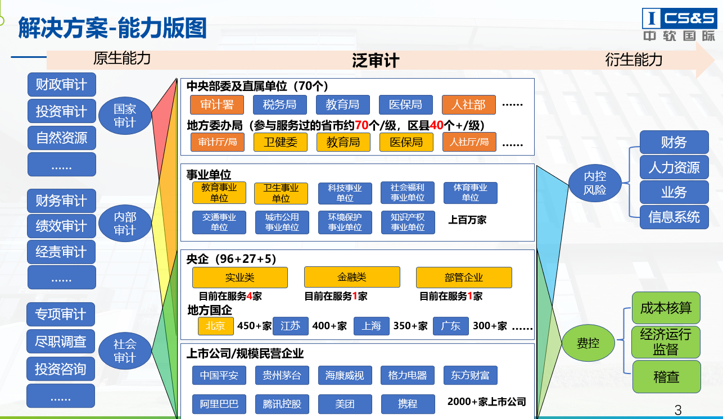Select the yellow 金融类 box

coord(352,277)
